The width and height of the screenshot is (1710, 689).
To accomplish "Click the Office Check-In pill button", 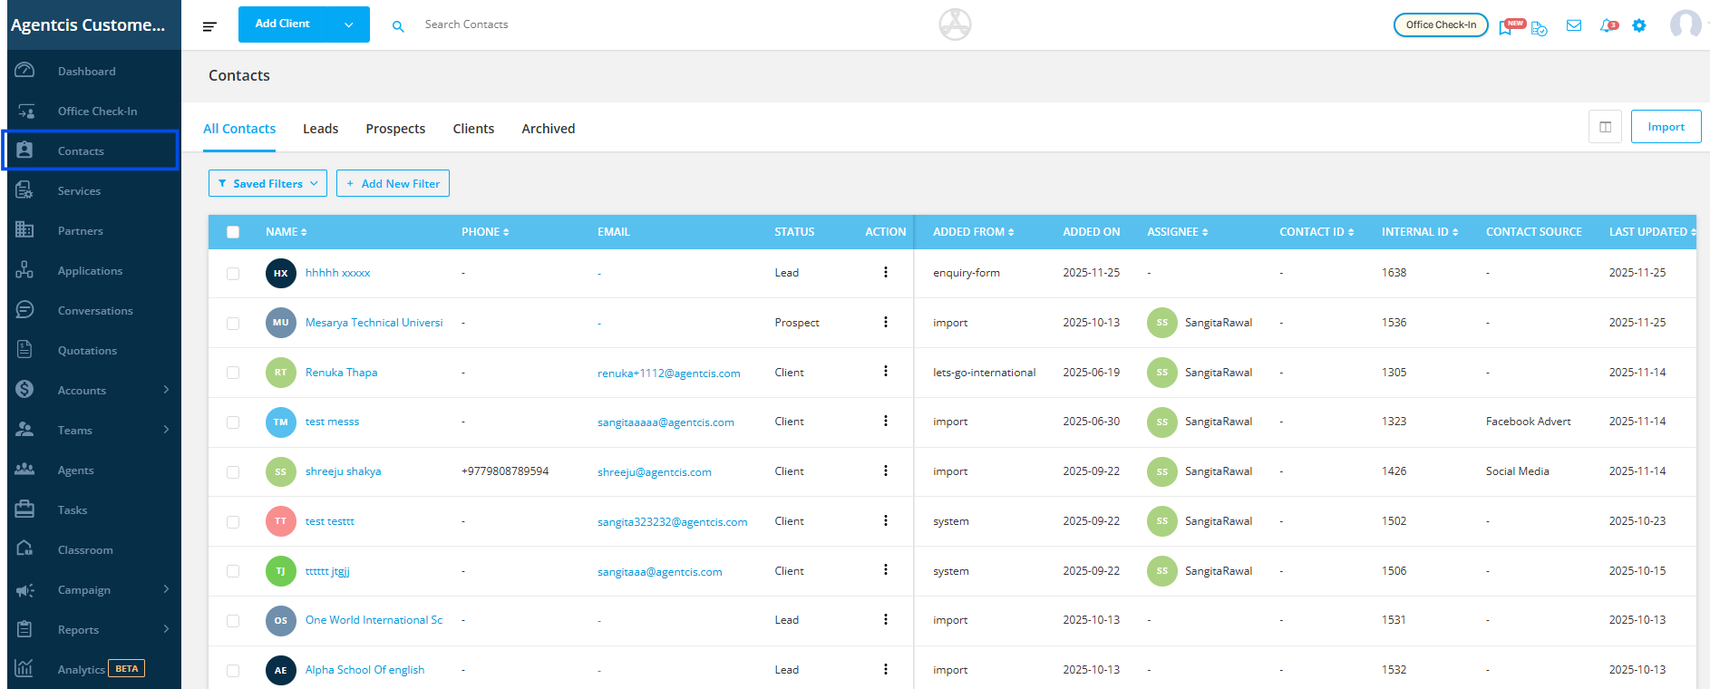I will pos(1441,24).
